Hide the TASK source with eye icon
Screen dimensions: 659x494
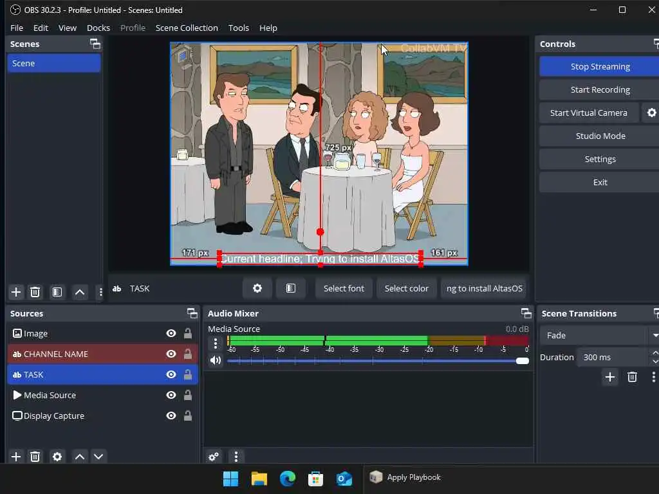171,374
